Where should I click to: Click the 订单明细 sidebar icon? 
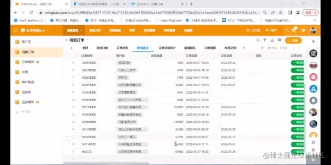(17, 62)
